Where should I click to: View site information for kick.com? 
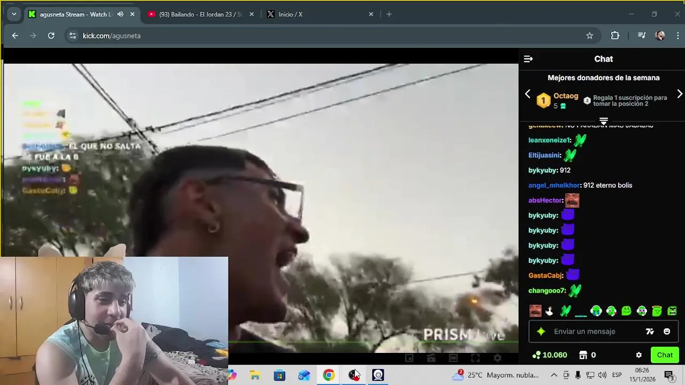point(72,36)
